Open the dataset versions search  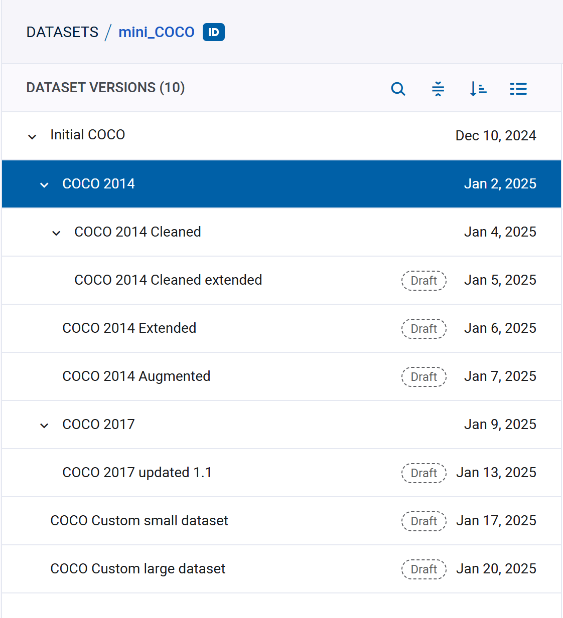click(x=398, y=89)
